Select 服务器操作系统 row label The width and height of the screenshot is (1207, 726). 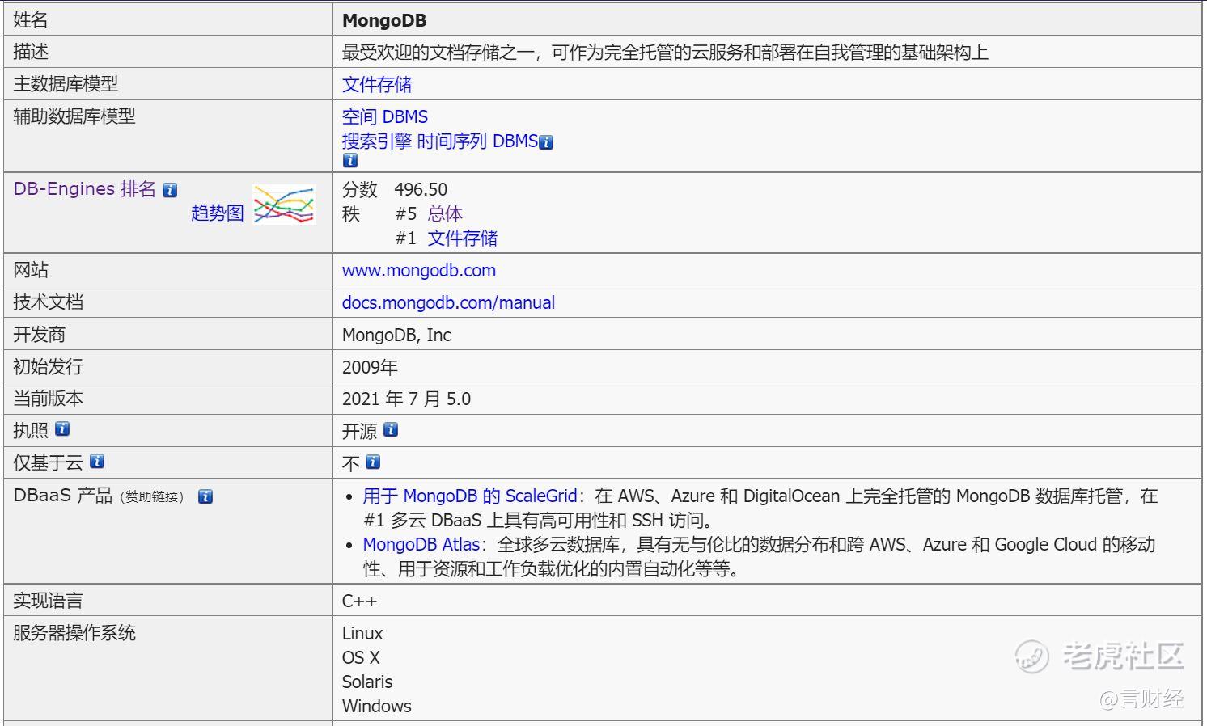click(x=74, y=632)
